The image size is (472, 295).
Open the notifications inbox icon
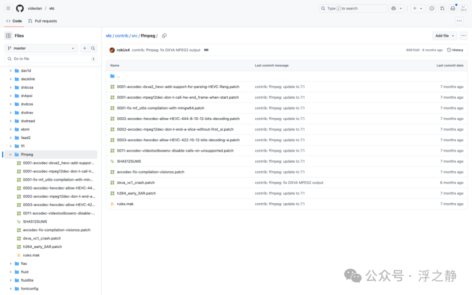[x=453, y=8]
